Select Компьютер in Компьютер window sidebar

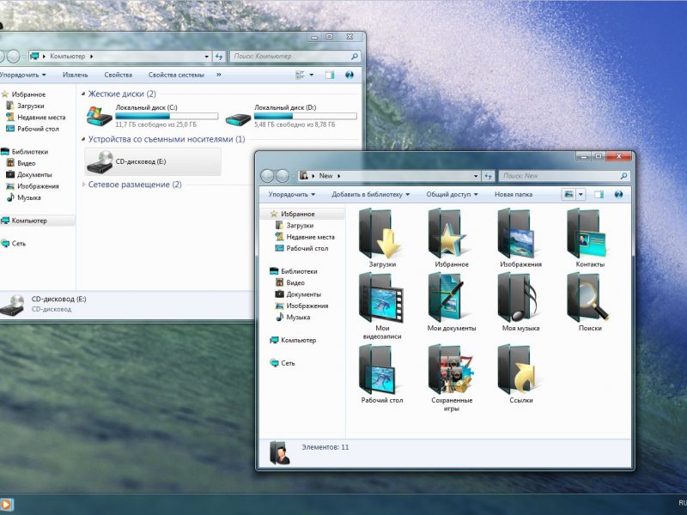[x=29, y=221]
